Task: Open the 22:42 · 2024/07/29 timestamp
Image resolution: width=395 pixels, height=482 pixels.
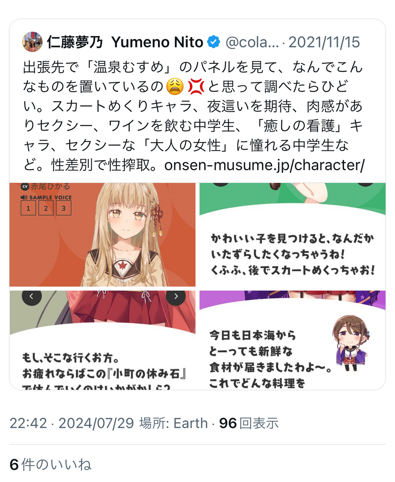Action: pos(72,423)
